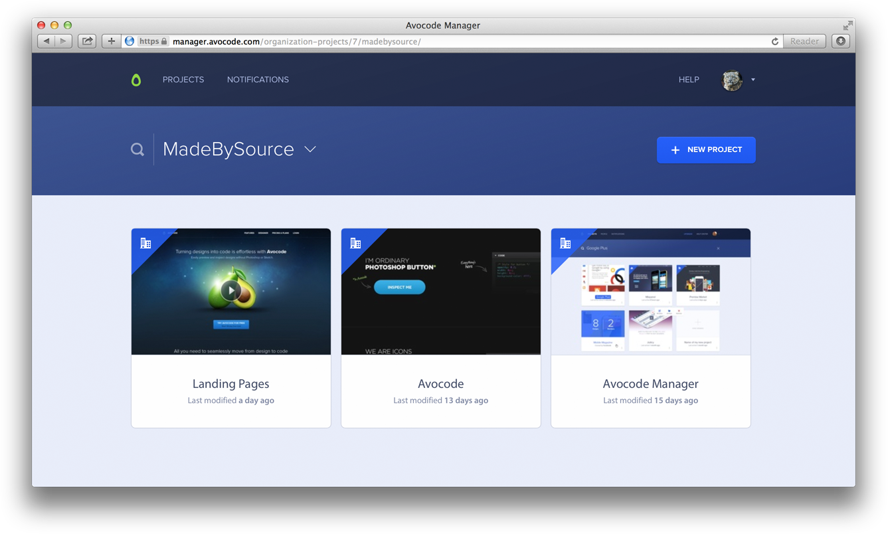The height and width of the screenshot is (534, 888).
Task: Click the Avocode Manager project title
Action: [651, 384]
